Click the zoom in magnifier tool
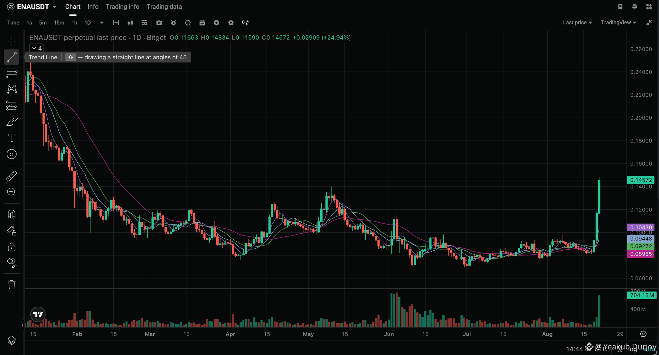Image resolution: width=659 pixels, height=355 pixels. 12,192
